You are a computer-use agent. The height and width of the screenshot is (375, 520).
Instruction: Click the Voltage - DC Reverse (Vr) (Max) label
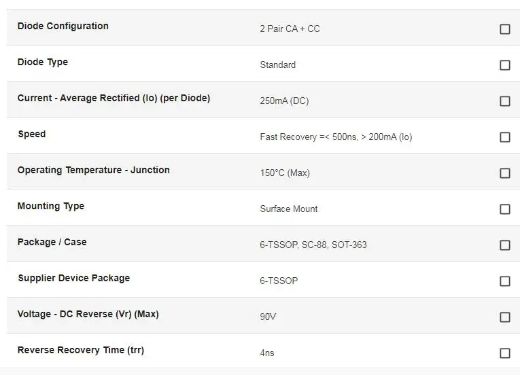tap(88, 314)
